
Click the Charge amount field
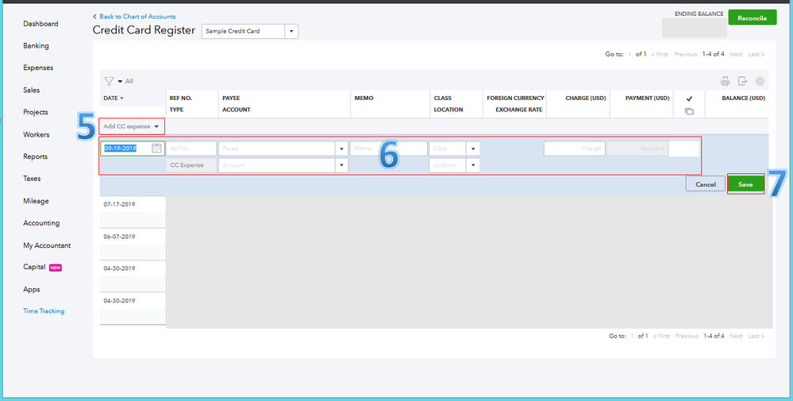(574, 148)
